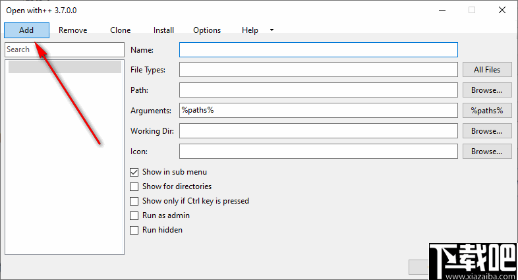Enable Show for directories
Viewport: 518px width, 280px height.
135,186
